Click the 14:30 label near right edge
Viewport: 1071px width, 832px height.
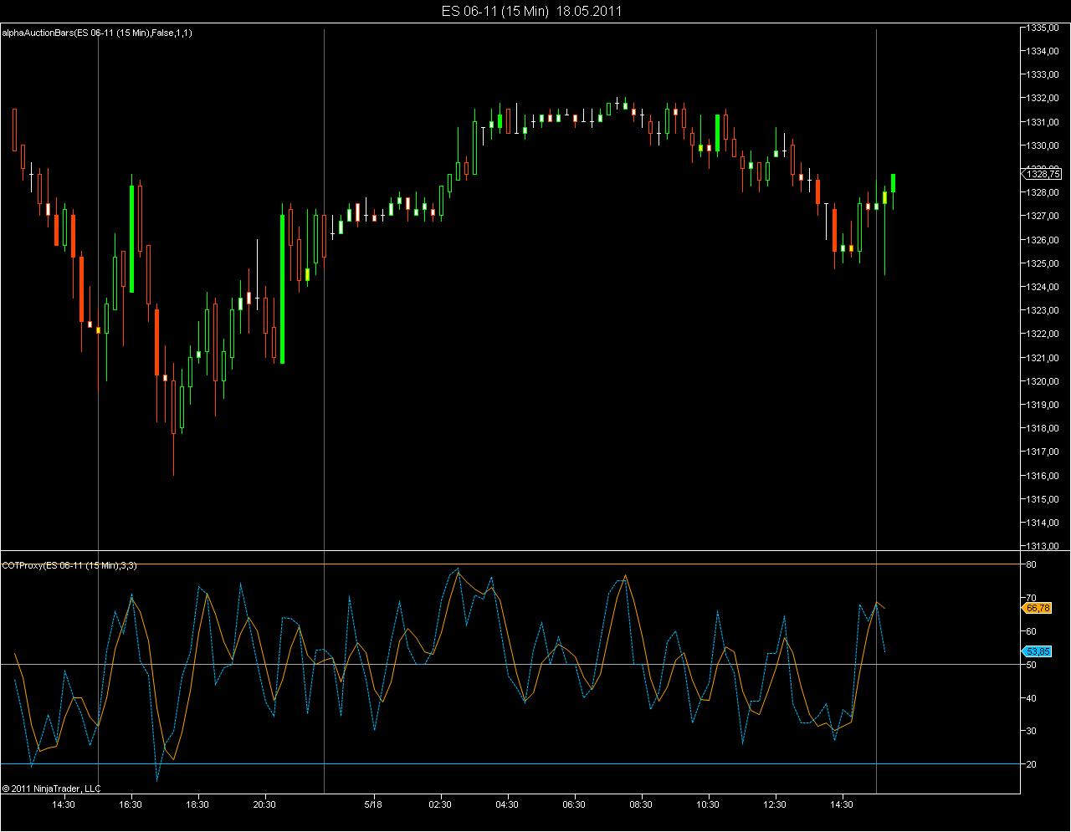[x=842, y=804]
